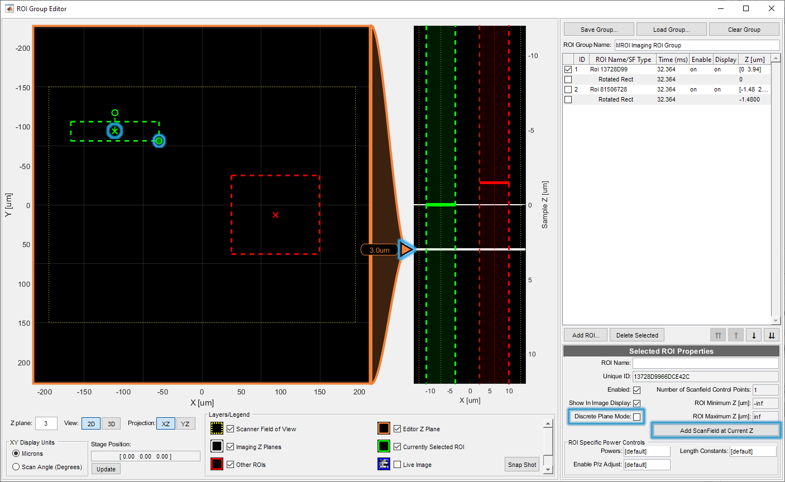Click the green ROI corner resize handle
Screen dimensions: 785x482
pos(159,141)
